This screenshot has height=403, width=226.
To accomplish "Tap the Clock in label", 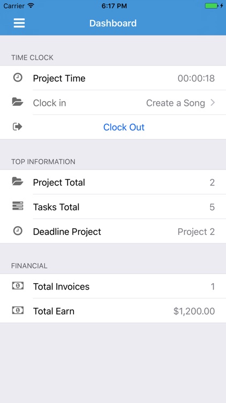I will (49, 103).
